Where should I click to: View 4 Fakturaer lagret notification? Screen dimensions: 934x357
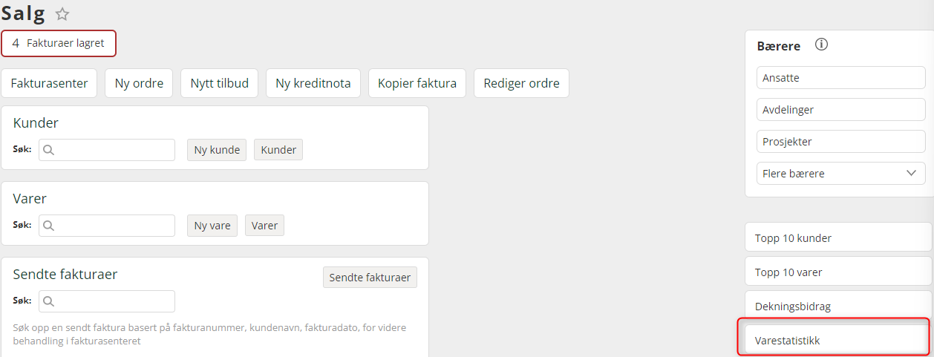(x=59, y=43)
